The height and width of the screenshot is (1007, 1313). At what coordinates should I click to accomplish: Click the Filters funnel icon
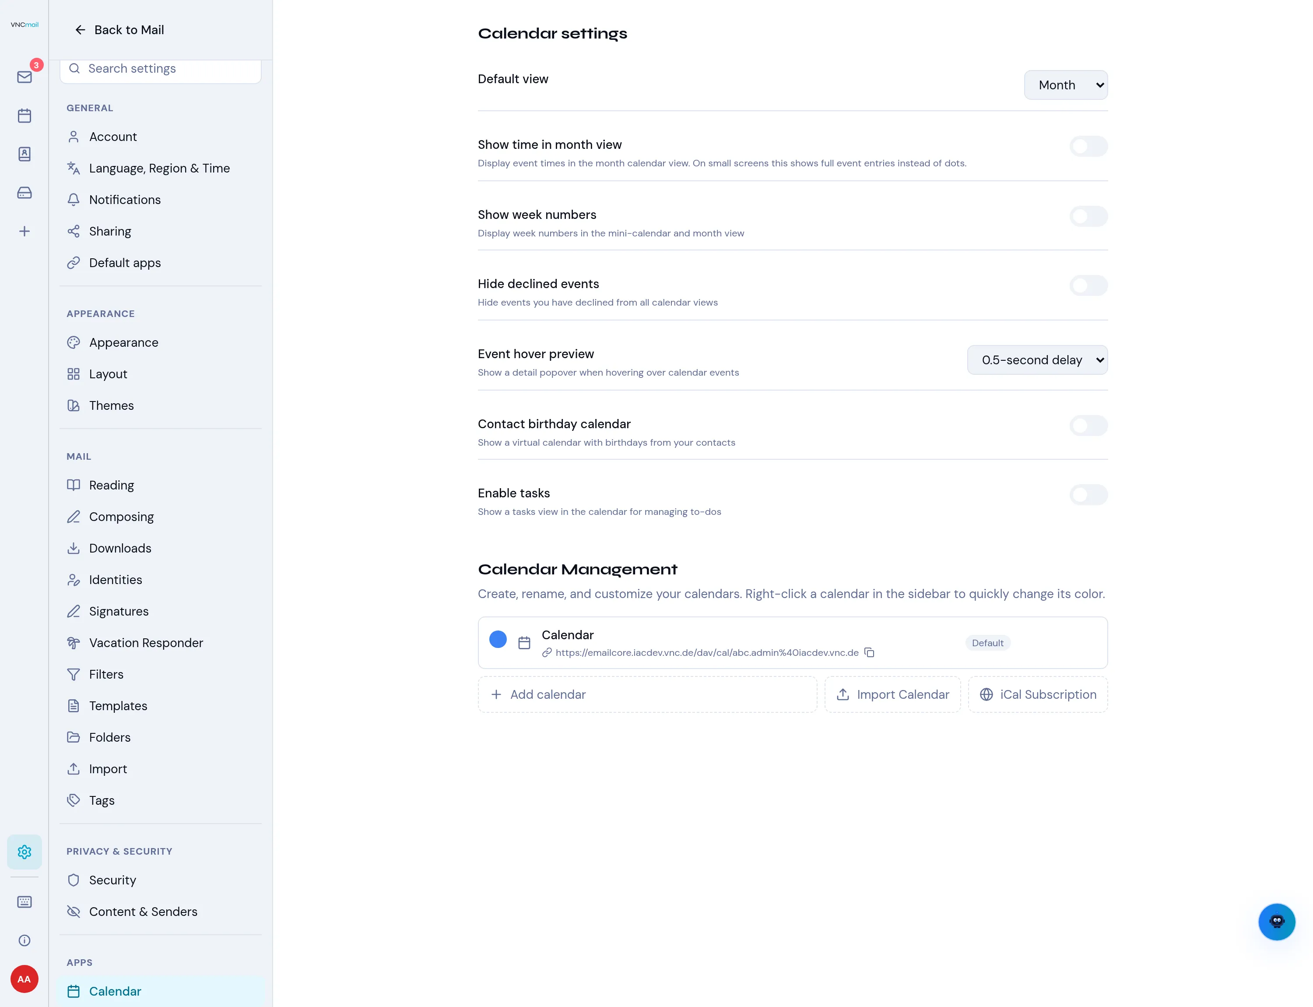coord(73,674)
